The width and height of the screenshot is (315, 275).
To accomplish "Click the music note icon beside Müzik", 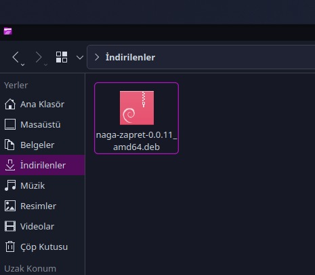I will tap(10, 185).
